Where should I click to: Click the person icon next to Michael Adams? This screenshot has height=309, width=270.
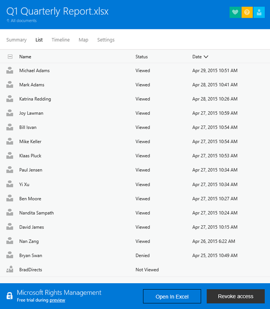tap(10, 71)
